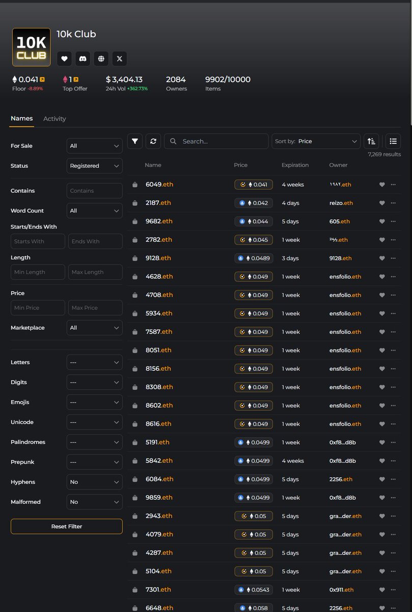Open owner reizo.eth profile link
This screenshot has width=412, height=612.
[x=341, y=203]
